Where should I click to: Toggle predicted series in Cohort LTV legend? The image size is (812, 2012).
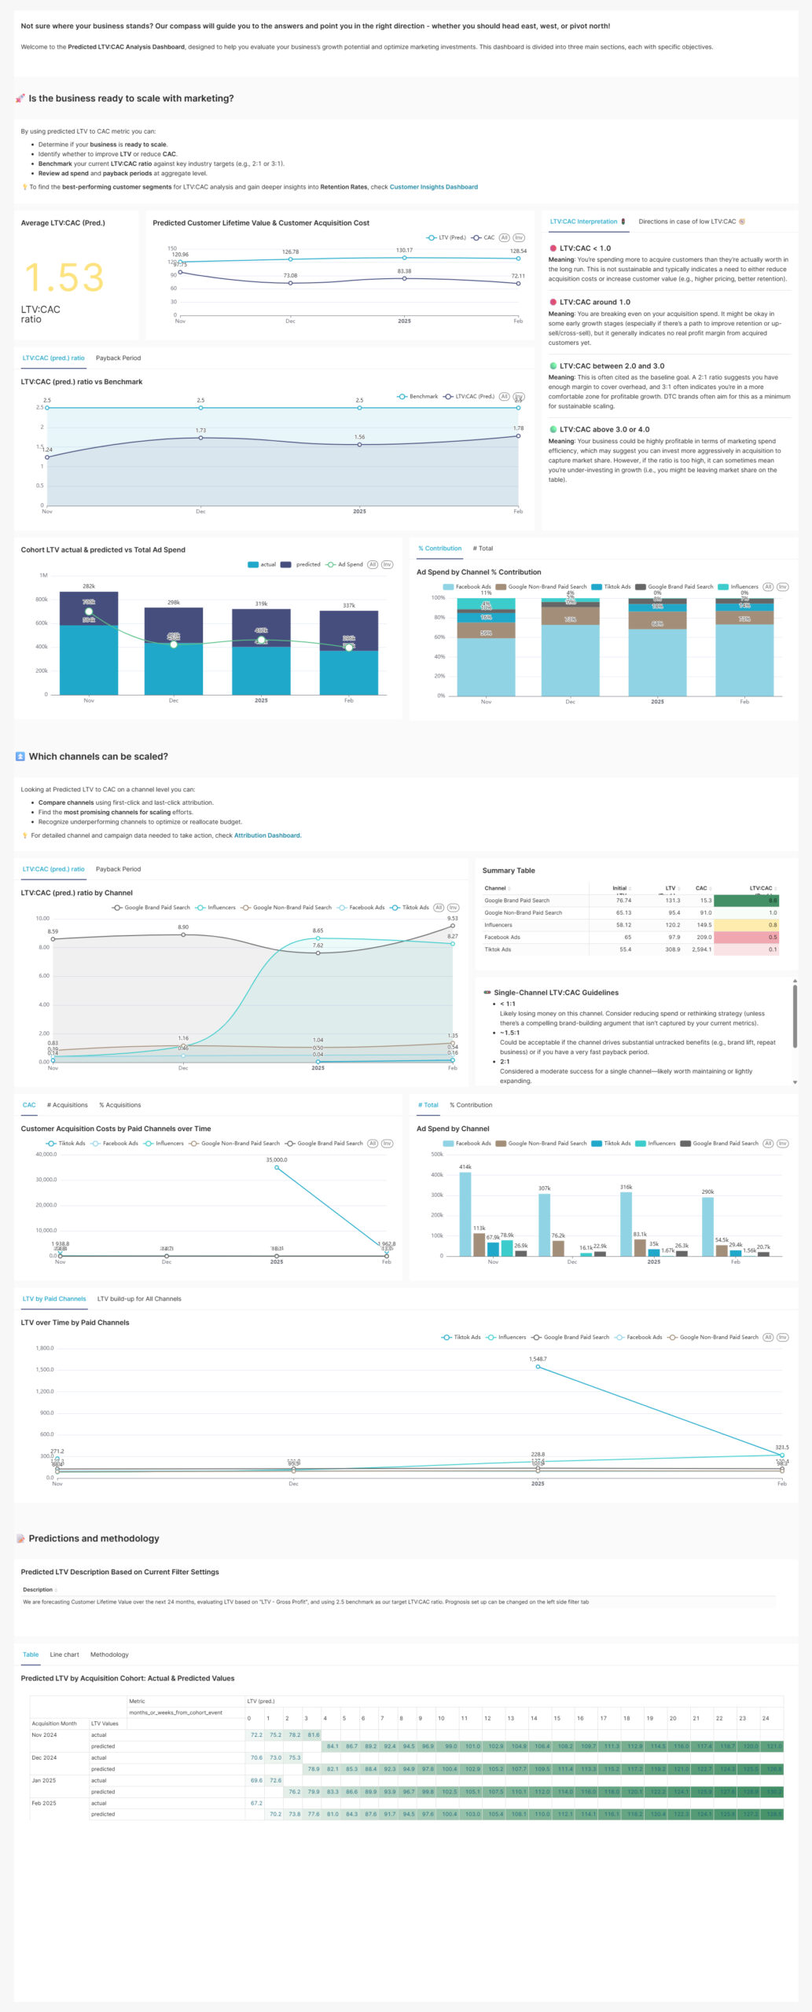pyautogui.click(x=301, y=564)
